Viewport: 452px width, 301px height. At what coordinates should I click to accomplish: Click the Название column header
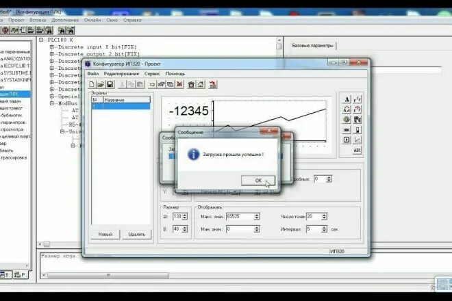pyautogui.click(x=127, y=100)
